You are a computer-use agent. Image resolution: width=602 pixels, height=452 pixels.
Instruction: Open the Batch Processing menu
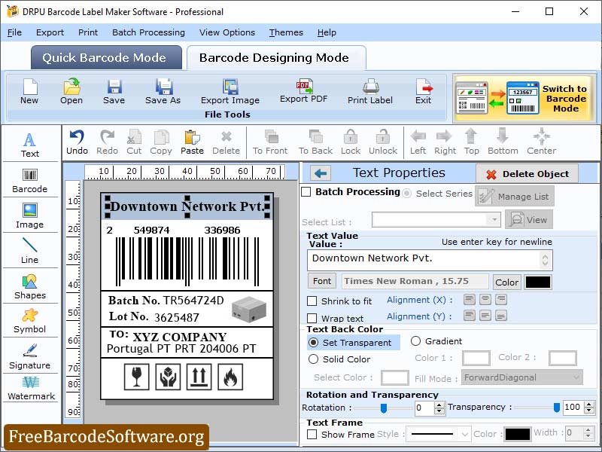click(147, 32)
